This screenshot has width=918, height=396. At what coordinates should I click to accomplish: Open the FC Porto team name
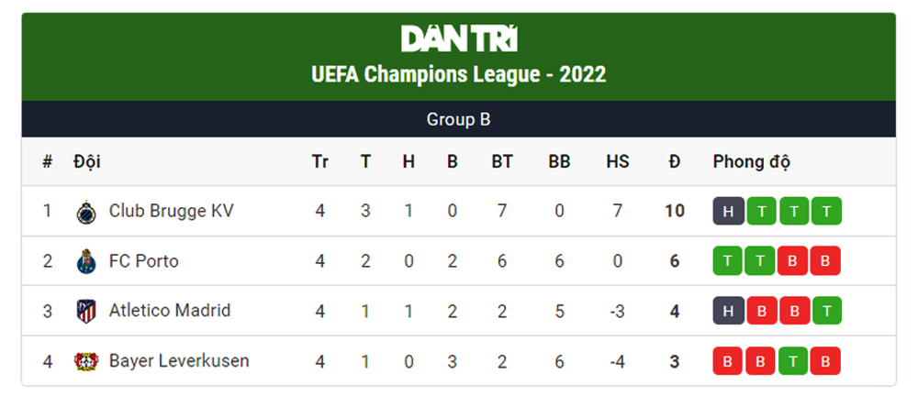pos(143,260)
